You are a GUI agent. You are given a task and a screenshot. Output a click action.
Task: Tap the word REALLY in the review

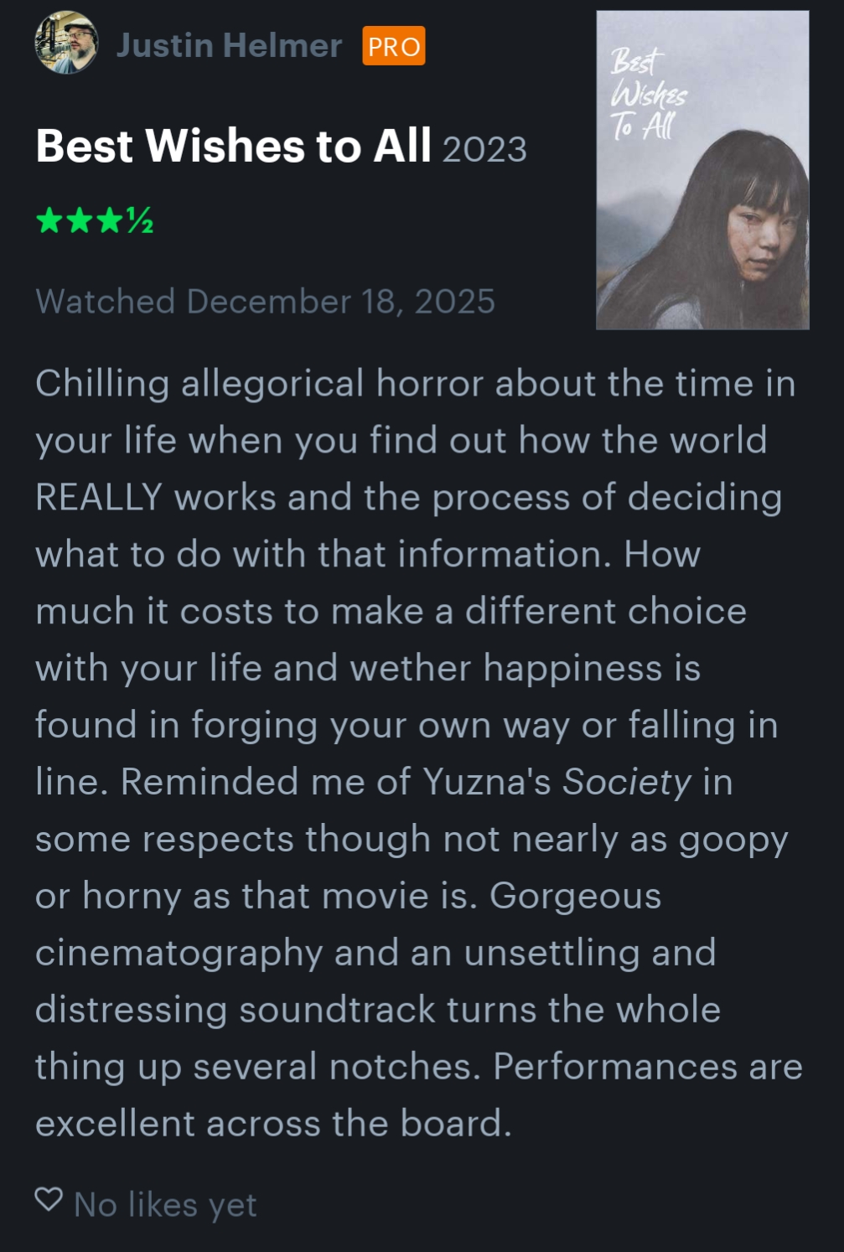[99, 498]
